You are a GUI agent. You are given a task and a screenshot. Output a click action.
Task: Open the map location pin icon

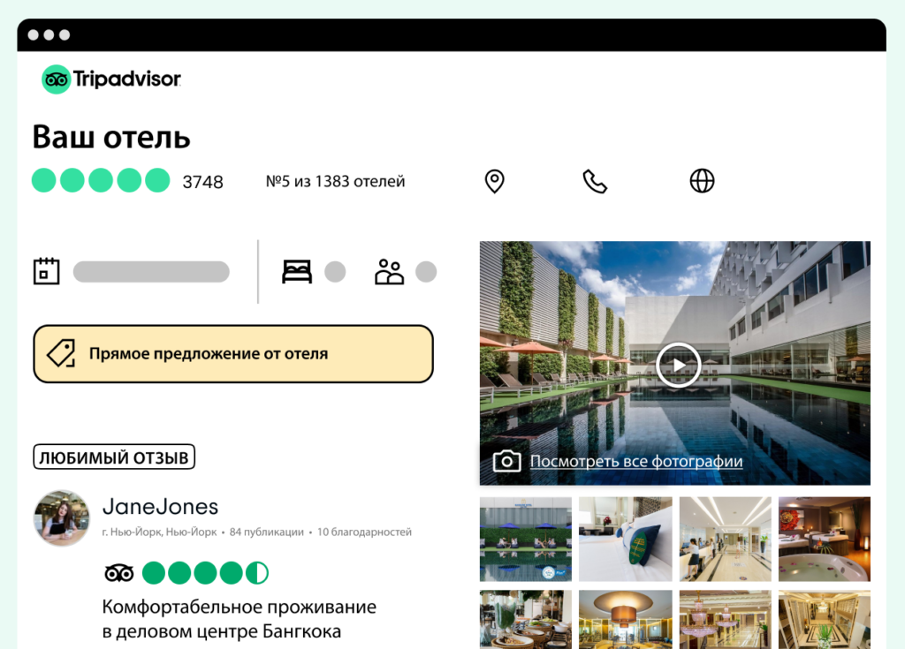pos(494,181)
